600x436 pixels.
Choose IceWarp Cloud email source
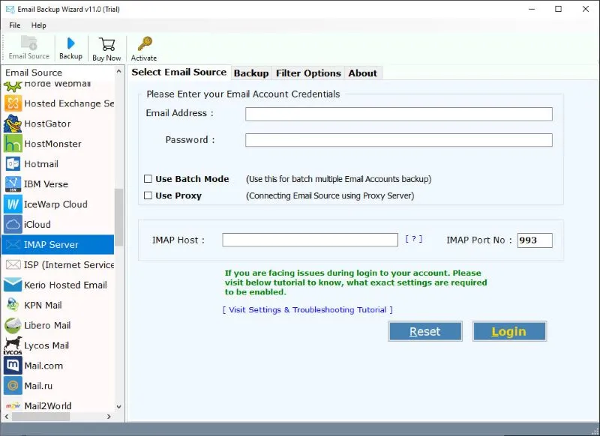pos(55,204)
